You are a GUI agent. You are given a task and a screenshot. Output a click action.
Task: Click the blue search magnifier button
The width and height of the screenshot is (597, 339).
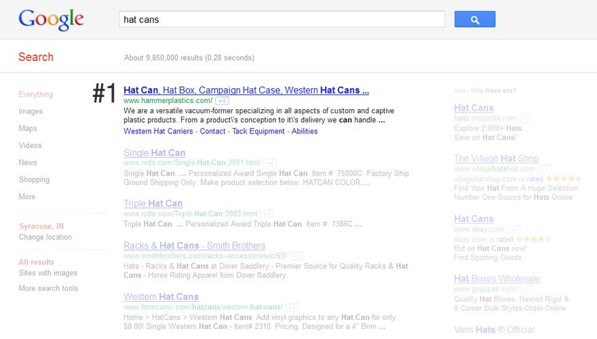pyautogui.click(x=475, y=19)
